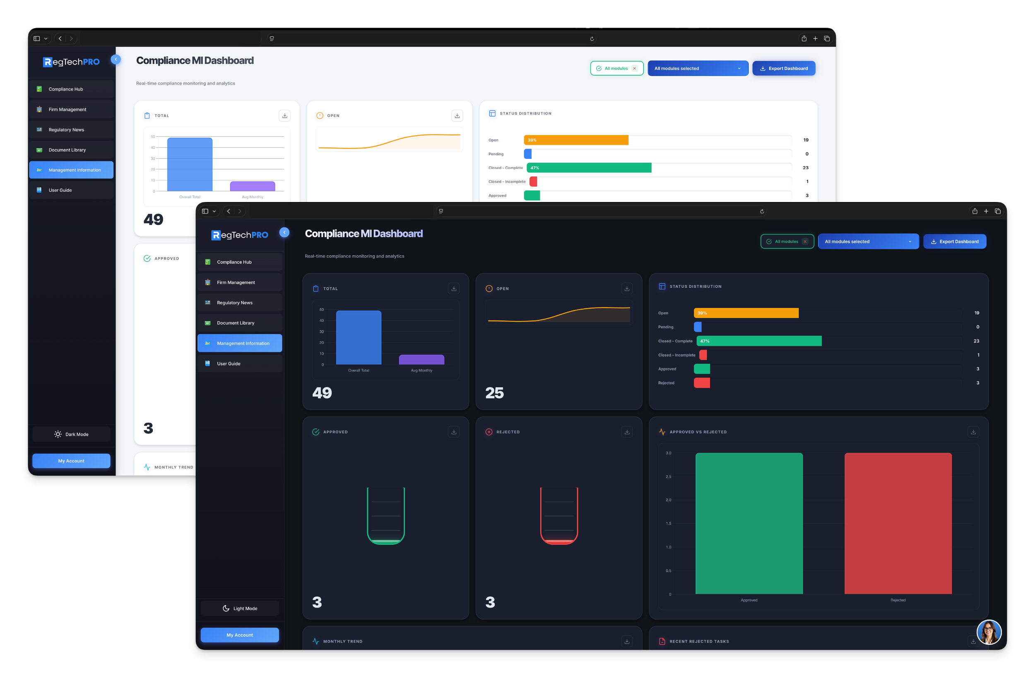Remove the All modules filter chip in dark dashboard
This screenshot has width=1035, height=678.
[805, 242]
